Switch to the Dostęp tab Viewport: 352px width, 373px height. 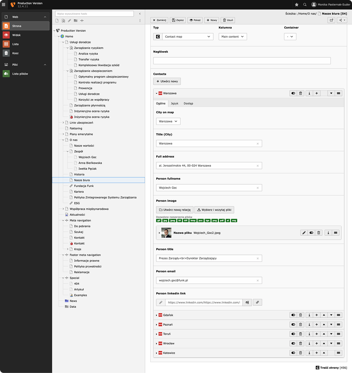coord(188,103)
